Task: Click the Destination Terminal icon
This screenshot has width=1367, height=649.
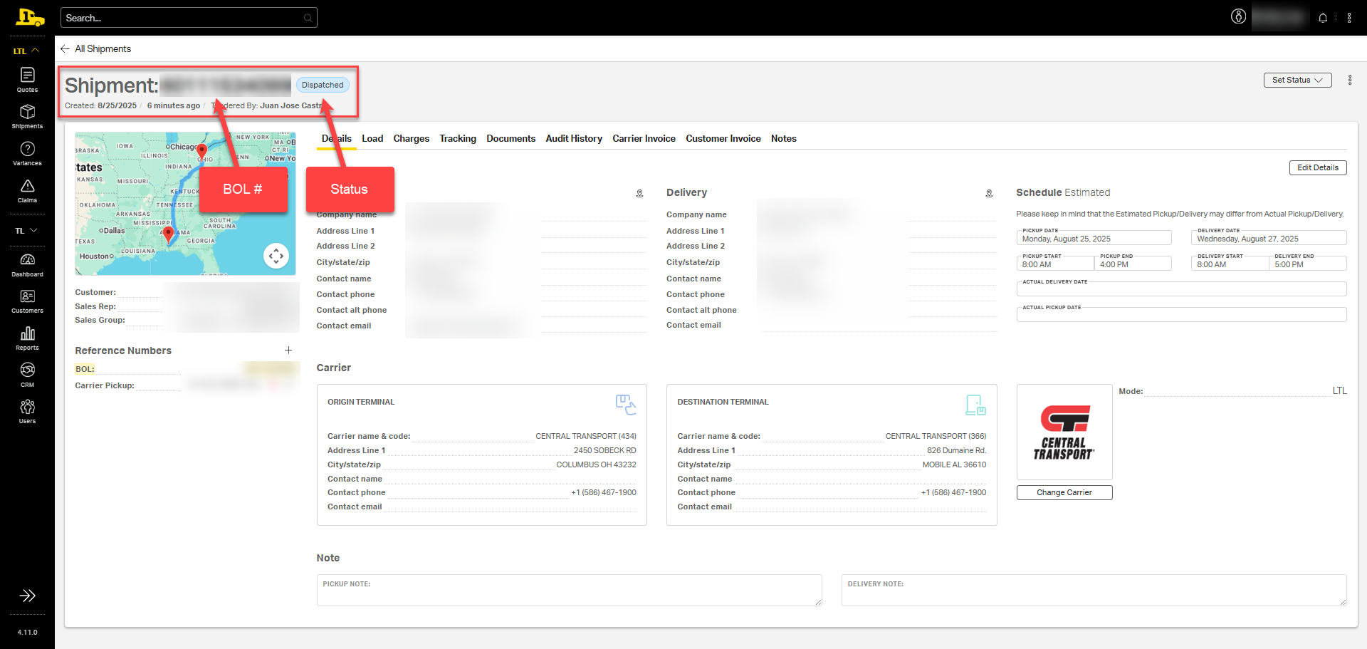Action: (x=975, y=405)
